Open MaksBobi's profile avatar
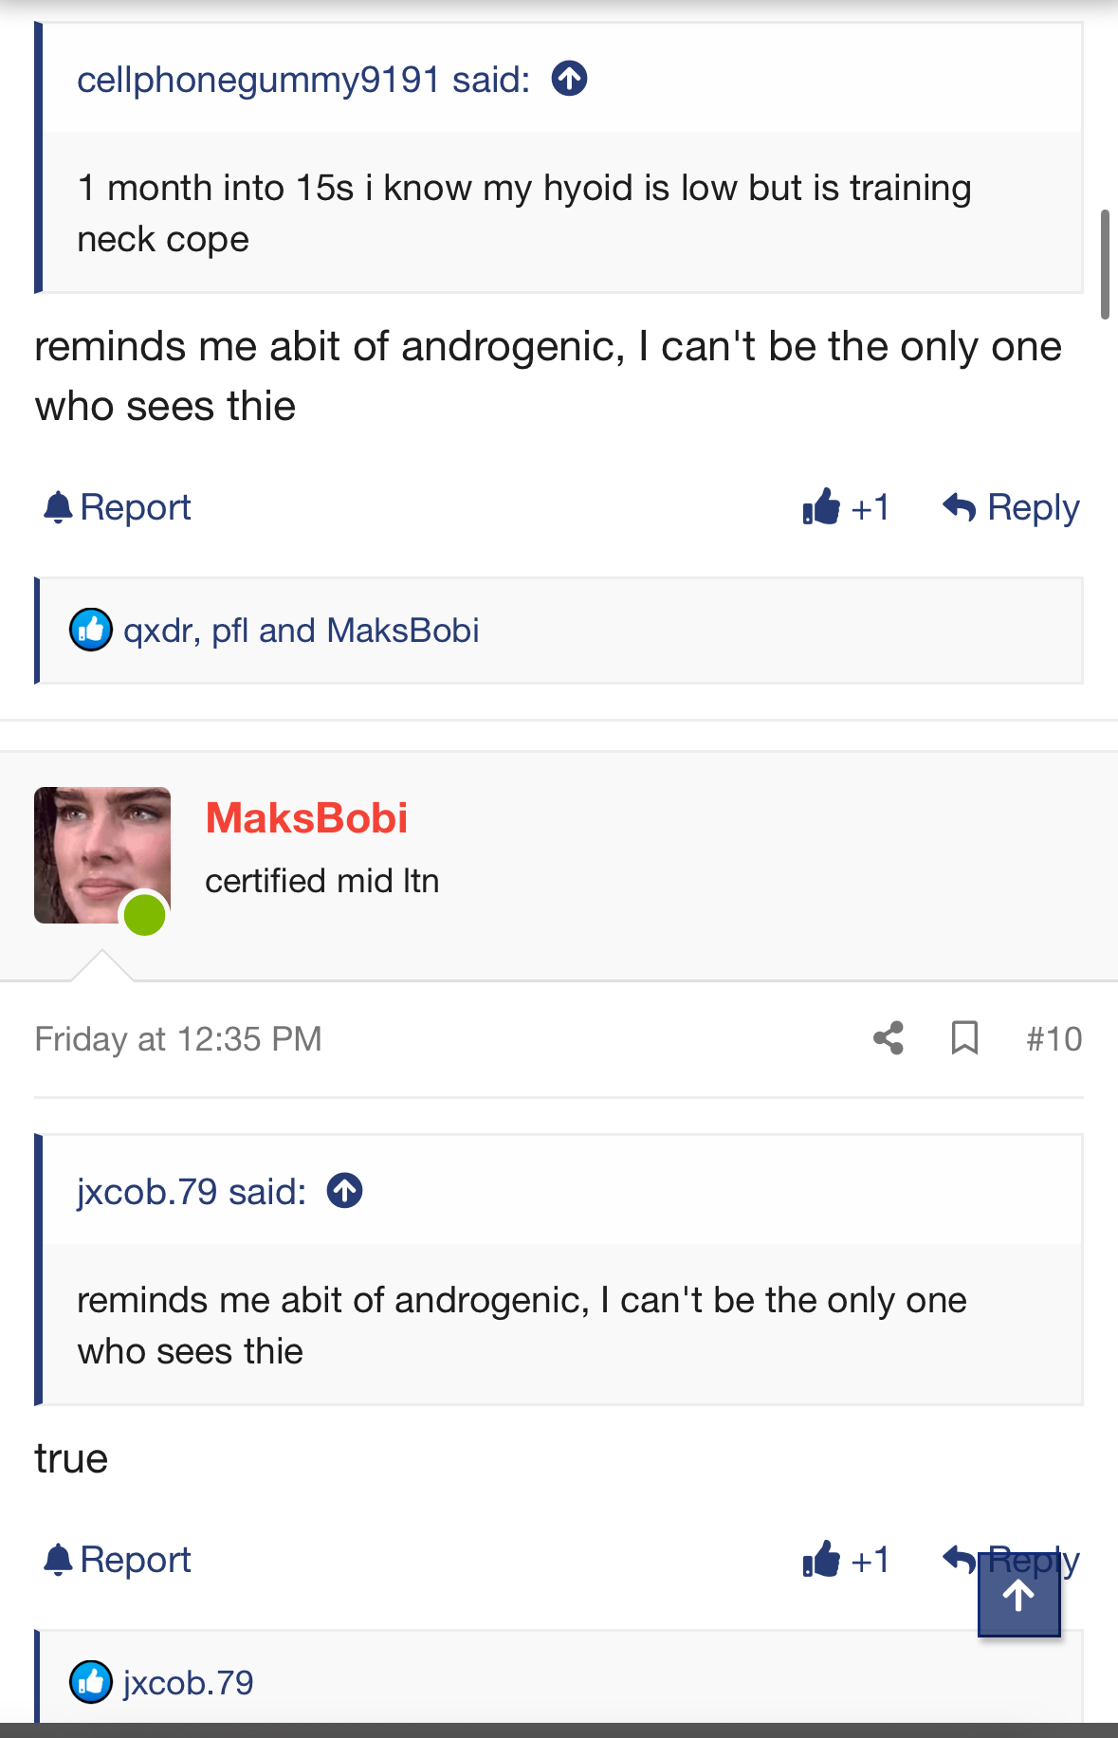 pos(102,855)
